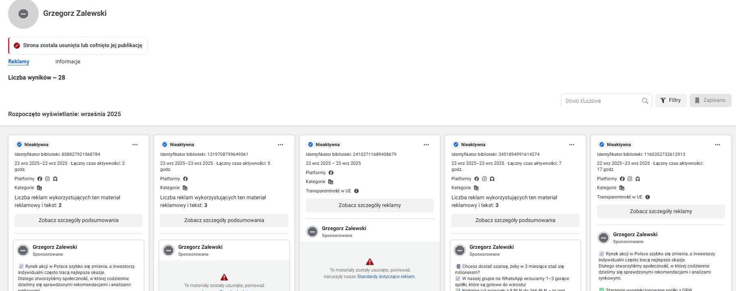Click Messenger platform icon in ad 3451894991614274

click(492, 179)
